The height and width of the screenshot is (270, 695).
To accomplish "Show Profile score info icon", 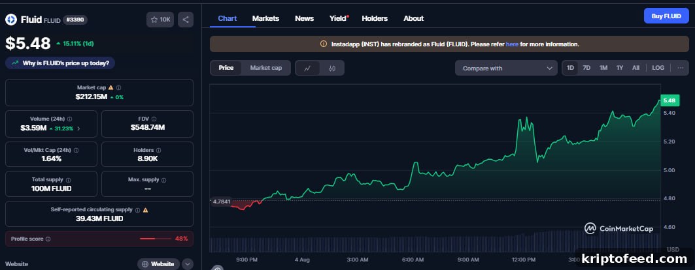I will click(48, 239).
